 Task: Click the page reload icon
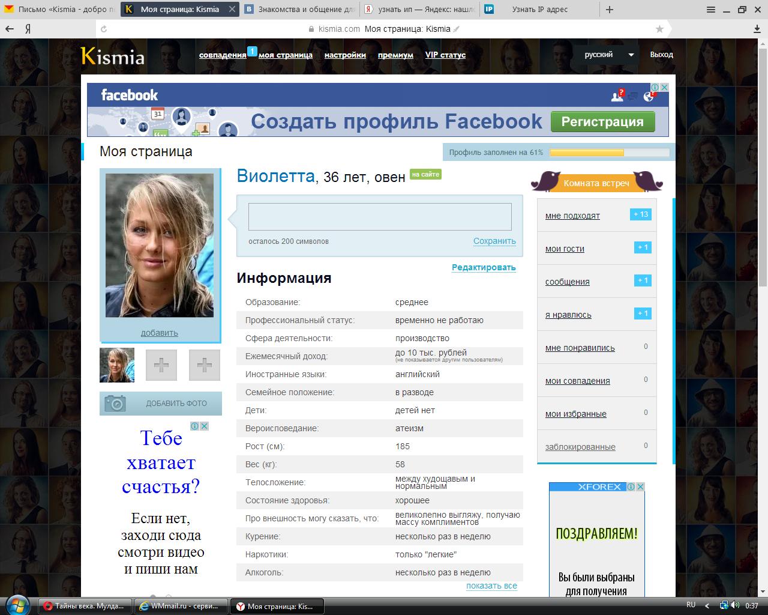(x=104, y=29)
